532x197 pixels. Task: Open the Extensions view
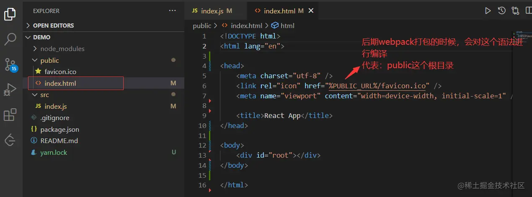click(x=10, y=115)
